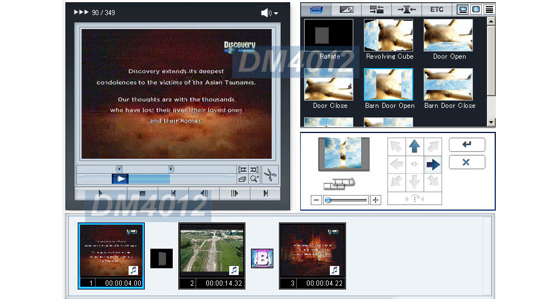The height and width of the screenshot is (299, 559).
Task: Choose the Barn Door Close transition
Action: point(448,84)
